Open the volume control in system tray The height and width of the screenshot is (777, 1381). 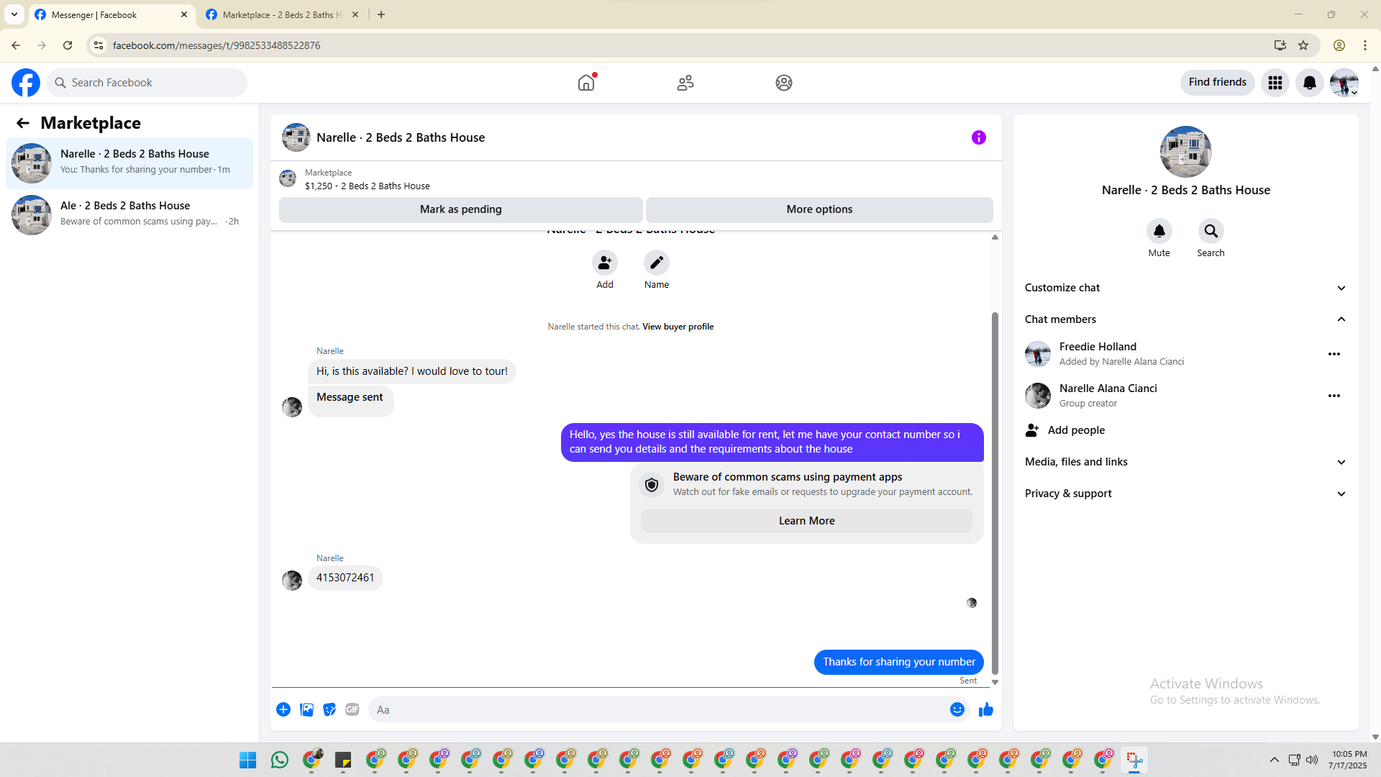pyautogui.click(x=1312, y=760)
